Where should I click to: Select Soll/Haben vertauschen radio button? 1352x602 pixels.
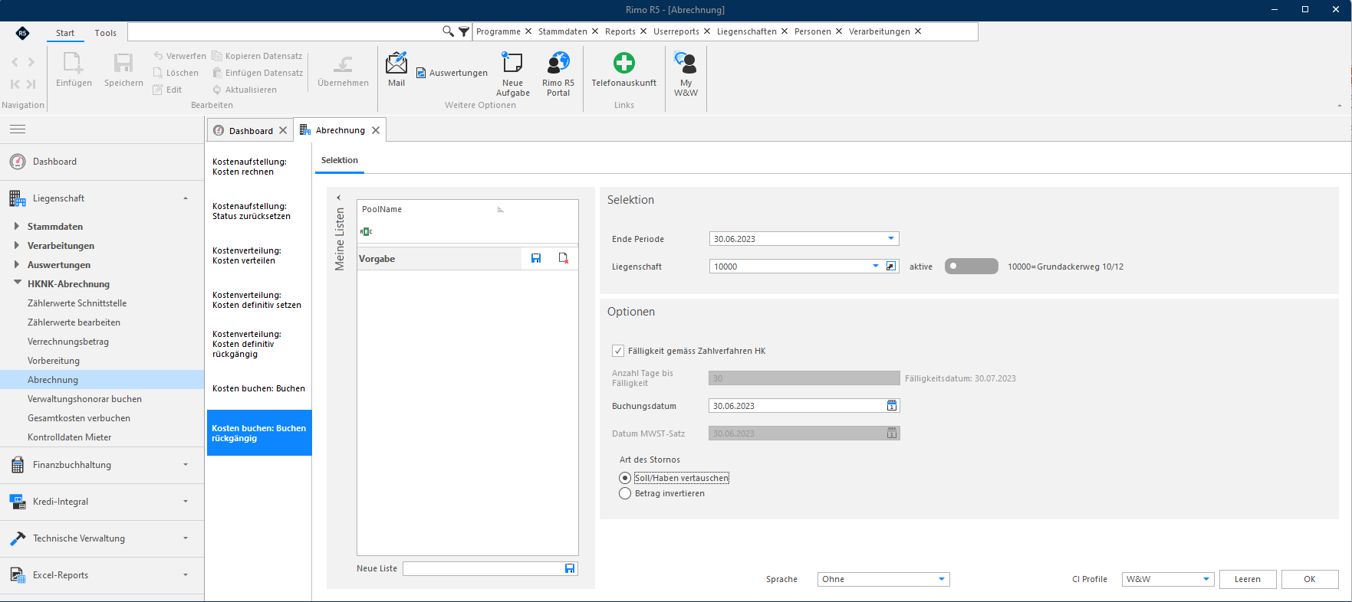pyautogui.click(x=625, y=478)
